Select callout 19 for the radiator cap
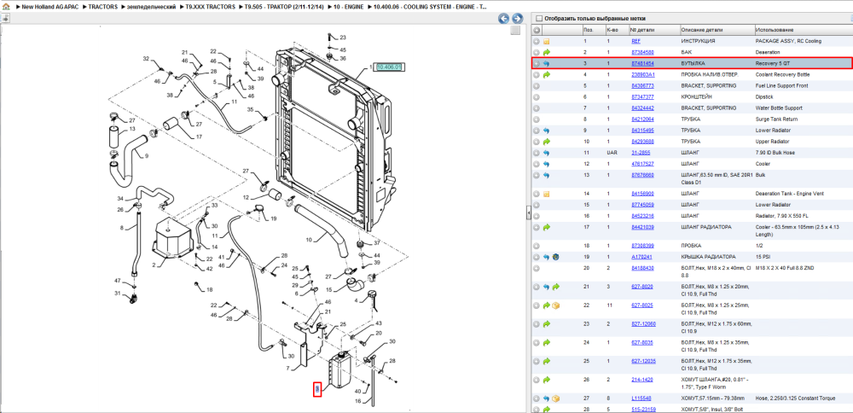853x413 pixels. [274, 218]
